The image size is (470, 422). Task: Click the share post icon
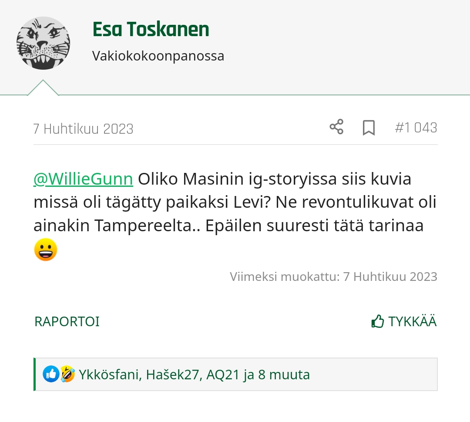pyautogui.click(x=336, y=127)
